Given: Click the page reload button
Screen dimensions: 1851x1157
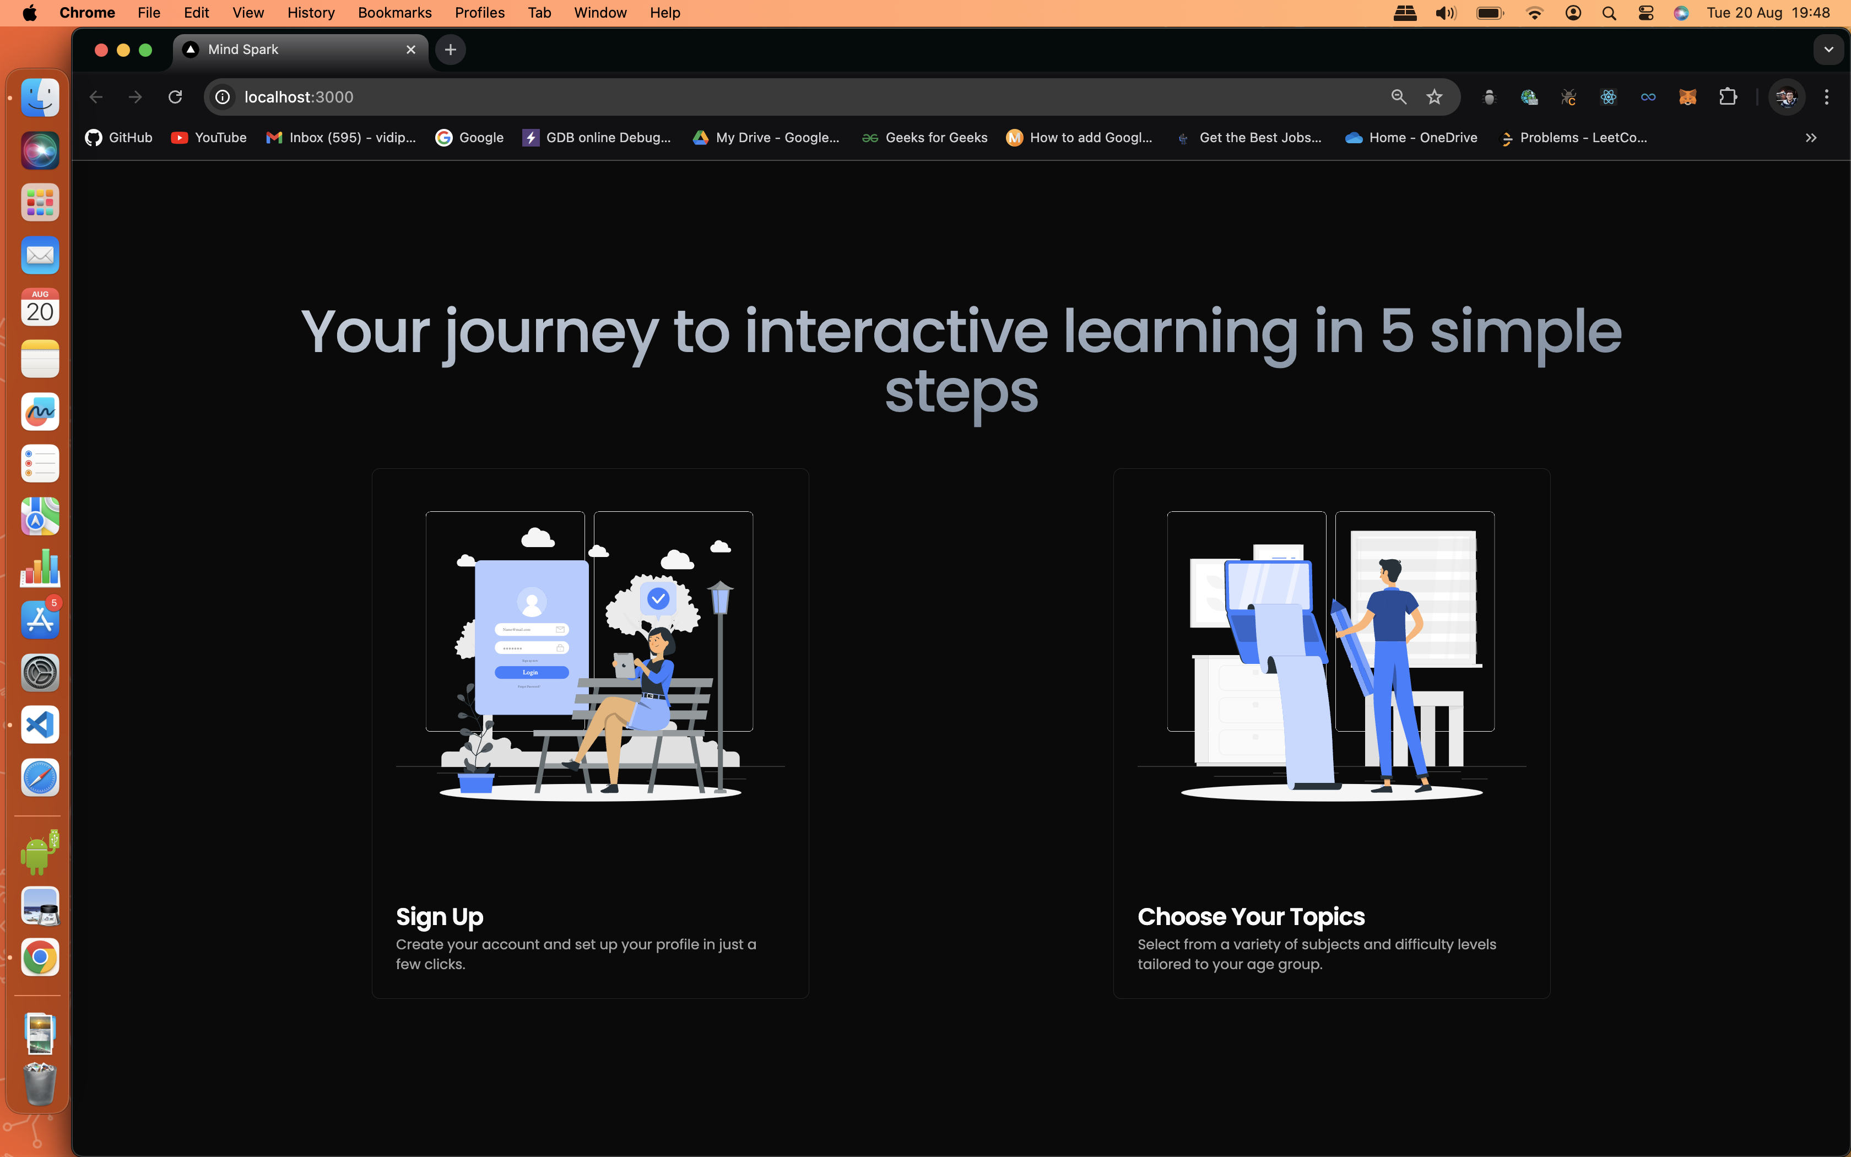Looking at the screenshot, I should [x=175, y=97].
